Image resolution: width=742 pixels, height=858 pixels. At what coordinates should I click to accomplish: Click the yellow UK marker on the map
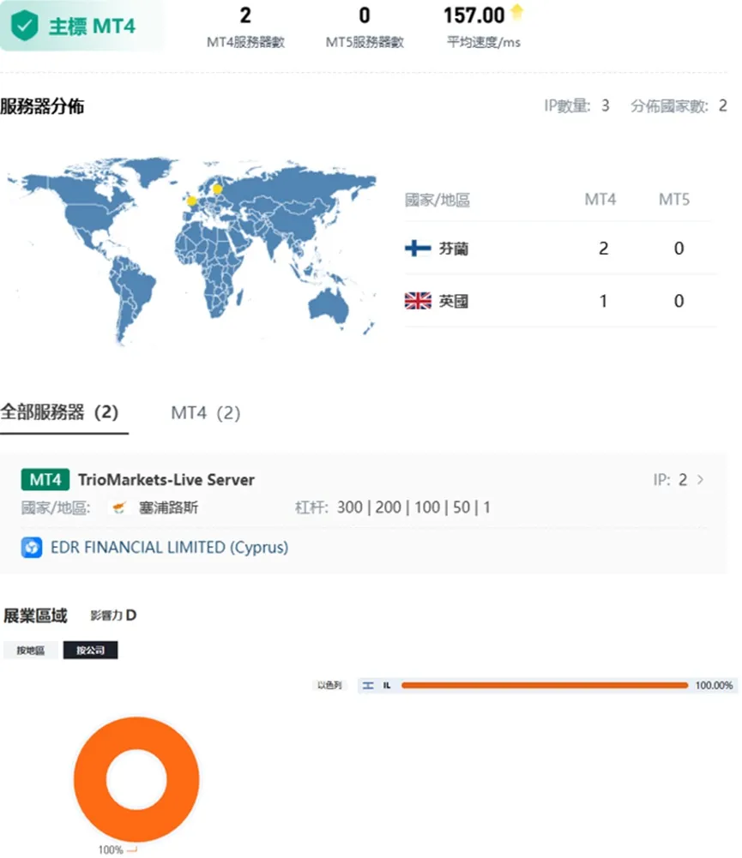tap(191, 201)
